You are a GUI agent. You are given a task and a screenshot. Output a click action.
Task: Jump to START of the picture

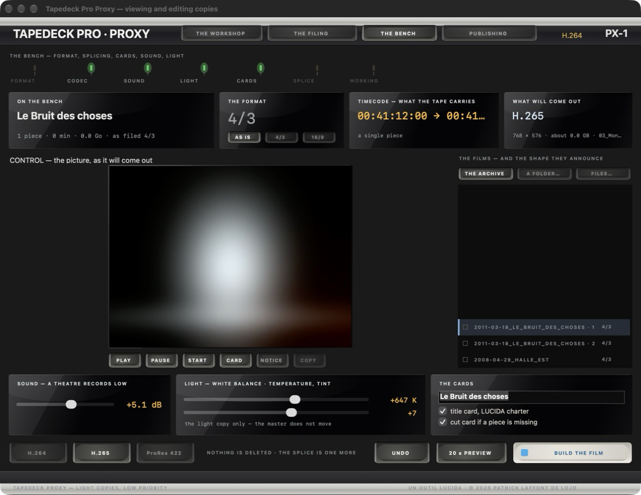pyautogui.click(x=198, y=360)
